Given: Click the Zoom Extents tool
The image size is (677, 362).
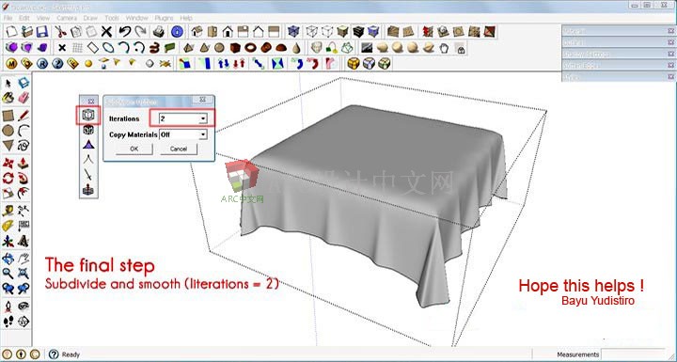Looking at the screenshot, I should (x=24, y=273).
